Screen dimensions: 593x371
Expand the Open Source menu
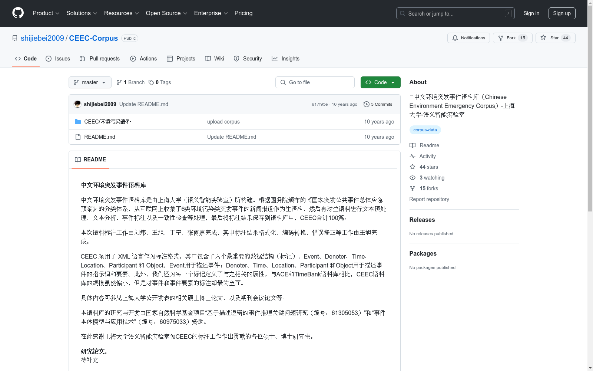click(x=166, y=13)
